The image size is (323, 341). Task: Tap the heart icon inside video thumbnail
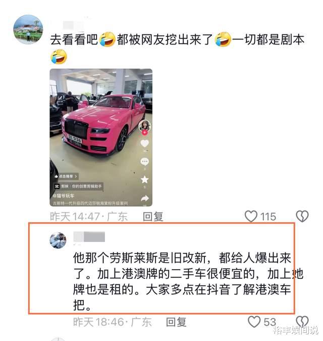coord(145,144)
